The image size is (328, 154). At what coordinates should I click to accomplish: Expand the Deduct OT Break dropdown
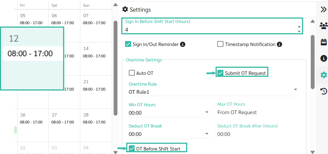coord(170,134)
